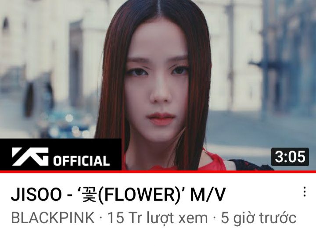
Task: Open the three-dot more options menu
Action: [x=305, y=192]
